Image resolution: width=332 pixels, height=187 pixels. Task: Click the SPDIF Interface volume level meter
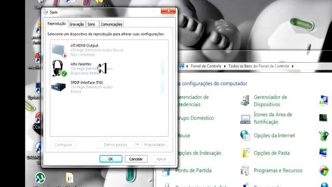click(162, 87)
